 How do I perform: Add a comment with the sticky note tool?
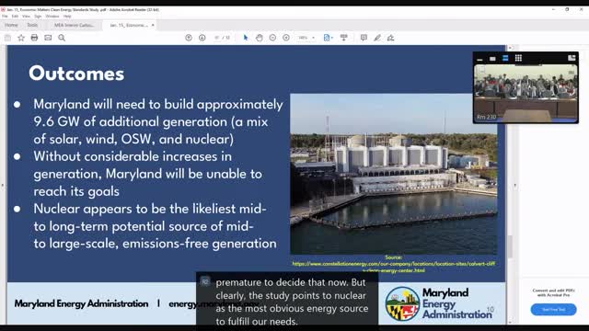click(364, 38)
